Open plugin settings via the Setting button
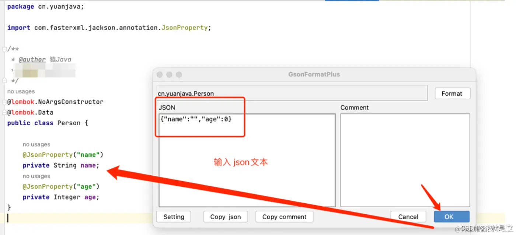The height and width of the screenshot is (235, 516). click(173, 217)
